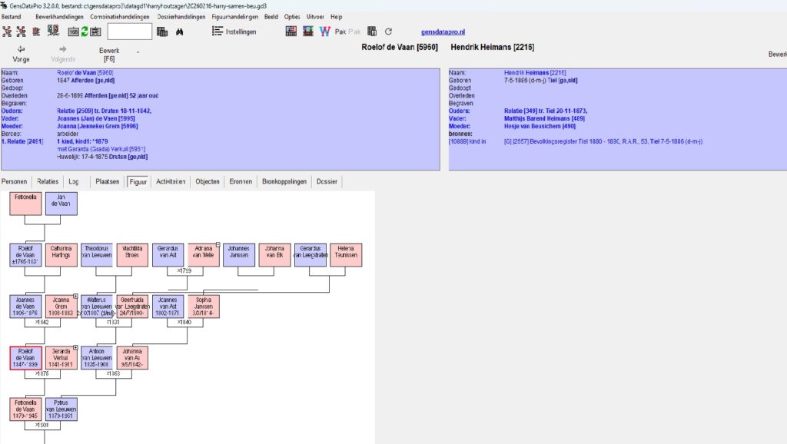Open search with the binoculars icon
Screen dimensions: 787x444
click(x=179, y=31)
